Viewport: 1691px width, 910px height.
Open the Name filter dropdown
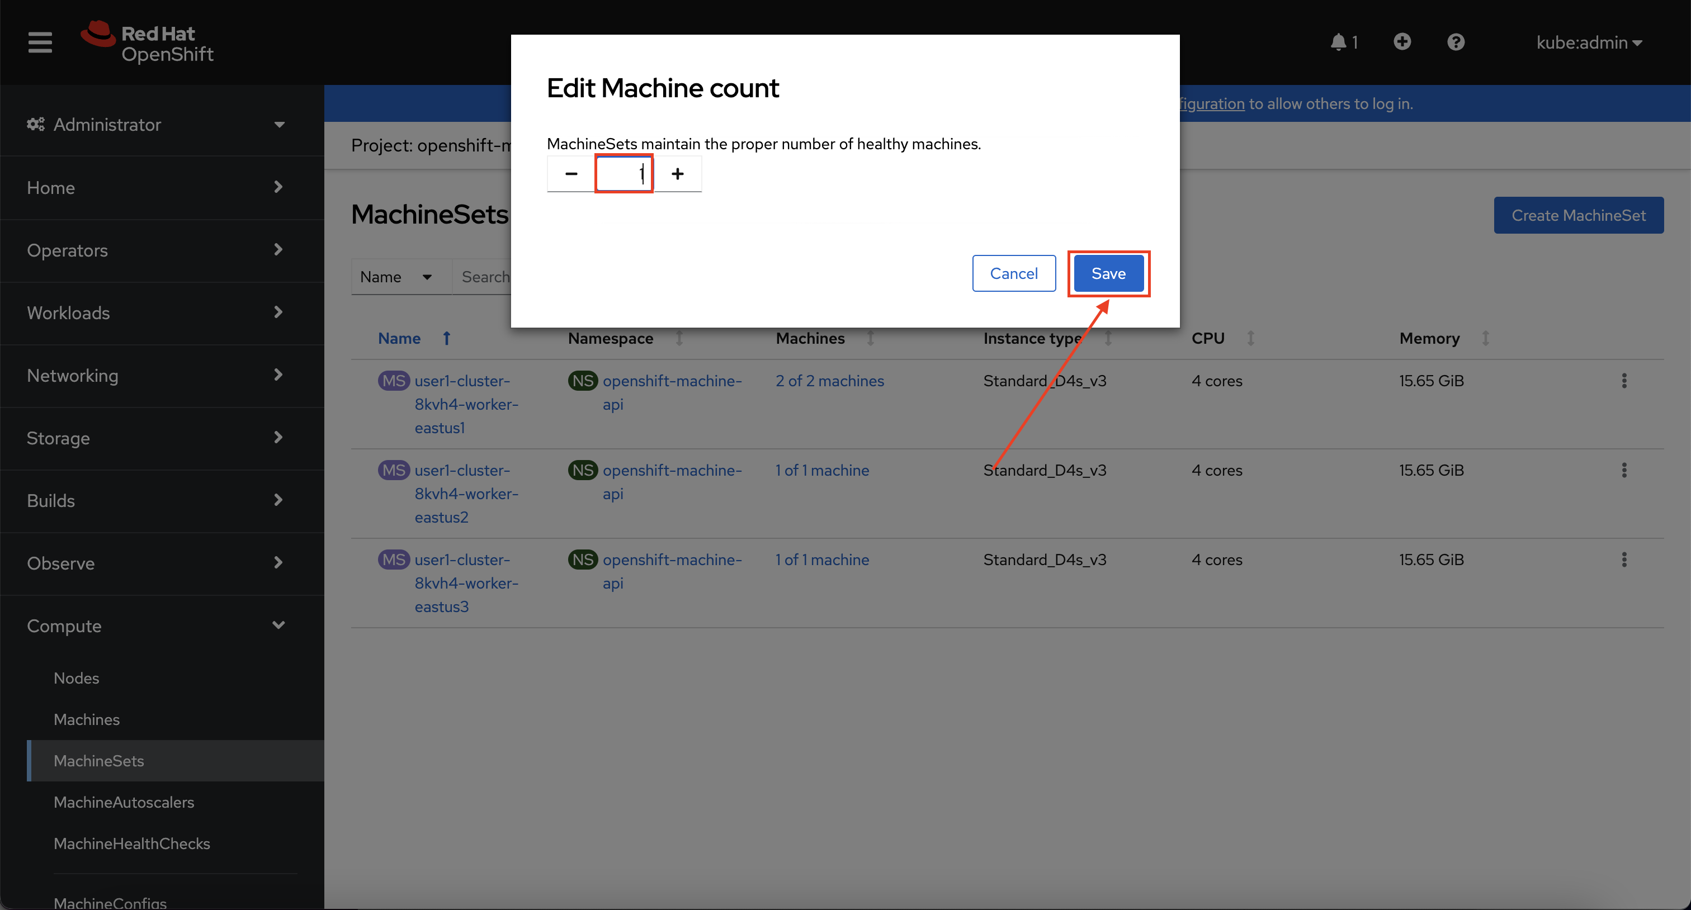[400, 276]
